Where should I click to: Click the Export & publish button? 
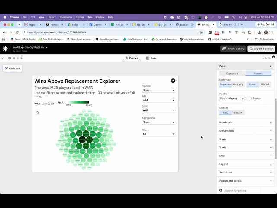(x=261, y=49)
